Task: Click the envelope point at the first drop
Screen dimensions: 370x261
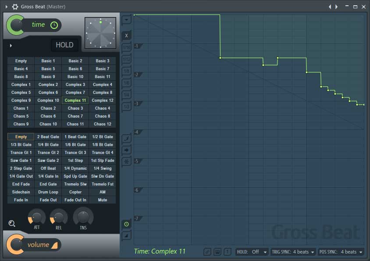Action: (220, 58)
